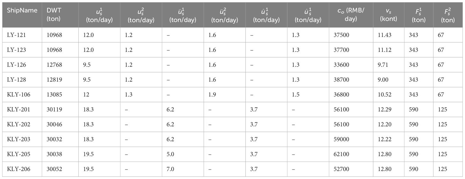Select the KLY-206 row label

(18, 169)
